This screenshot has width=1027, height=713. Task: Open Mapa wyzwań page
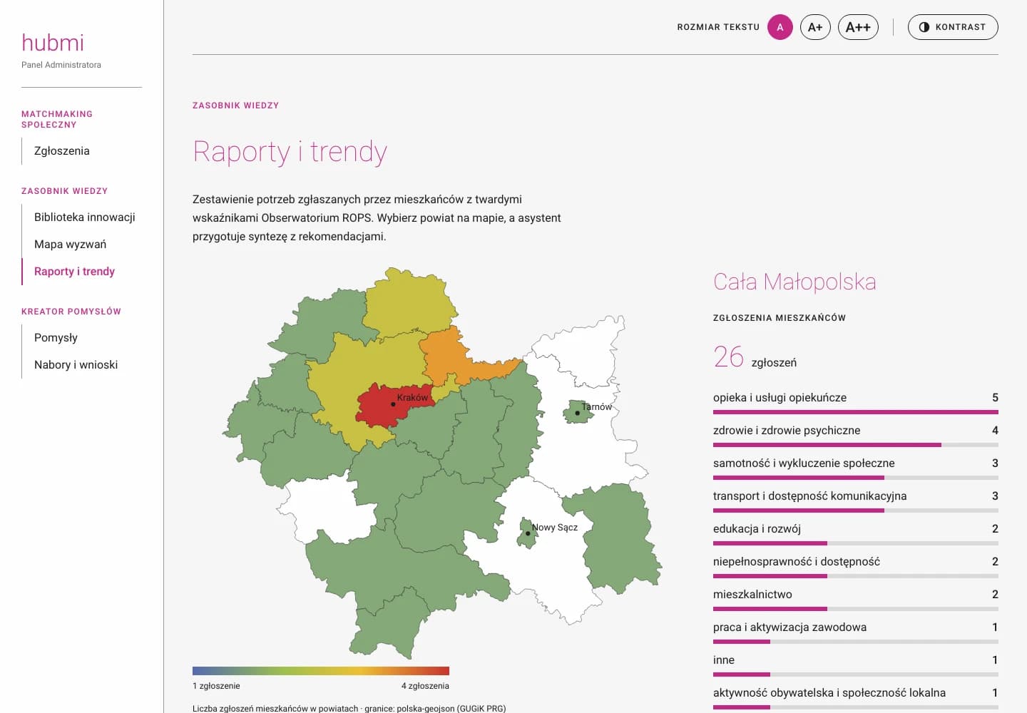point(70,245)
